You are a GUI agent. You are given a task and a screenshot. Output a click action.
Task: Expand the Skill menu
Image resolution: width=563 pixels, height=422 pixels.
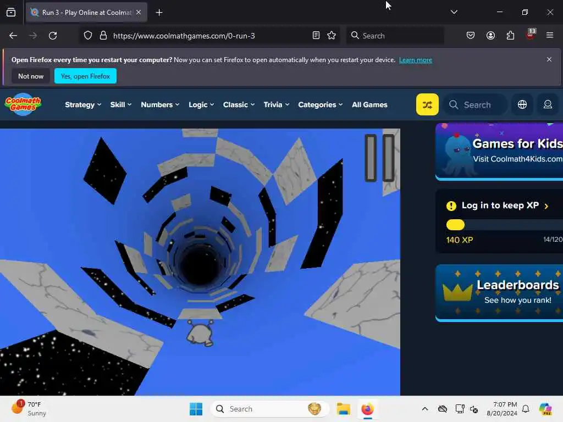point(120,105)
